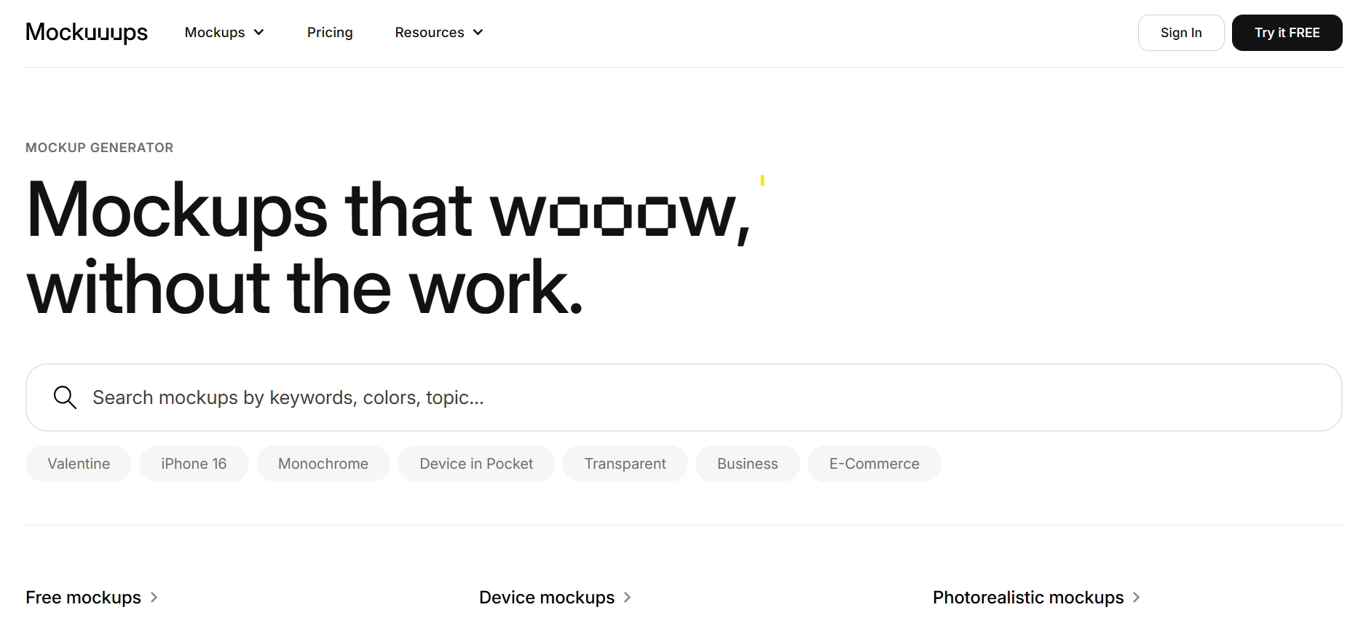The height and width of the screenshot is (626, 1366).
Task: Expand the Resources dropdown chevron
Action: click(478, 33)
